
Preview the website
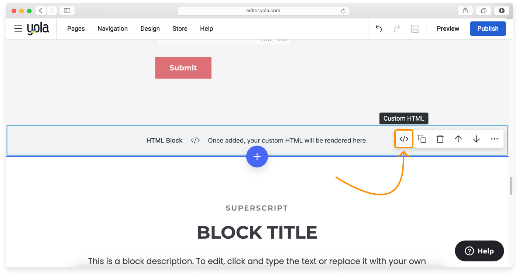tap(447, 28)
